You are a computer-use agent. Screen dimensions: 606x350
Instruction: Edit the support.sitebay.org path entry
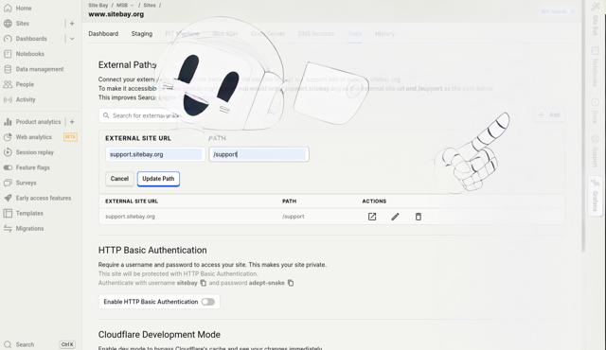[x=395, y=217]
